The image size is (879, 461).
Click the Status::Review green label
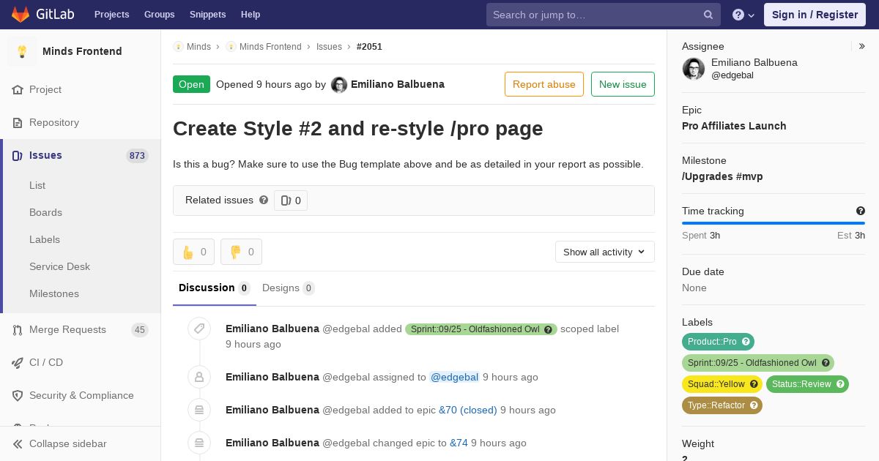[807, 384]
